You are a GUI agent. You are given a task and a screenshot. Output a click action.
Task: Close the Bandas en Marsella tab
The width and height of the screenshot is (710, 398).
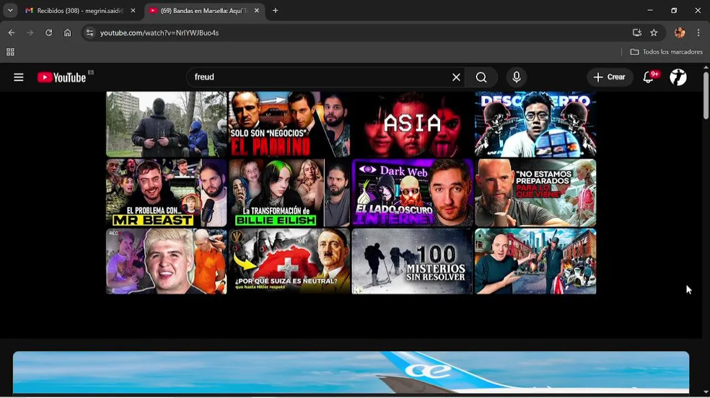coord(257,11)
